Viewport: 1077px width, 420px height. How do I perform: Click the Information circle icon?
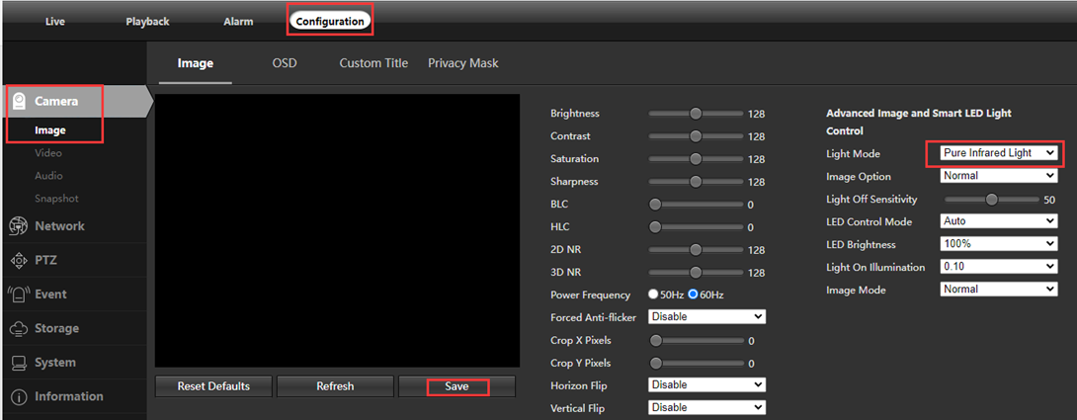pyautogui.click(x=18, y=397)
